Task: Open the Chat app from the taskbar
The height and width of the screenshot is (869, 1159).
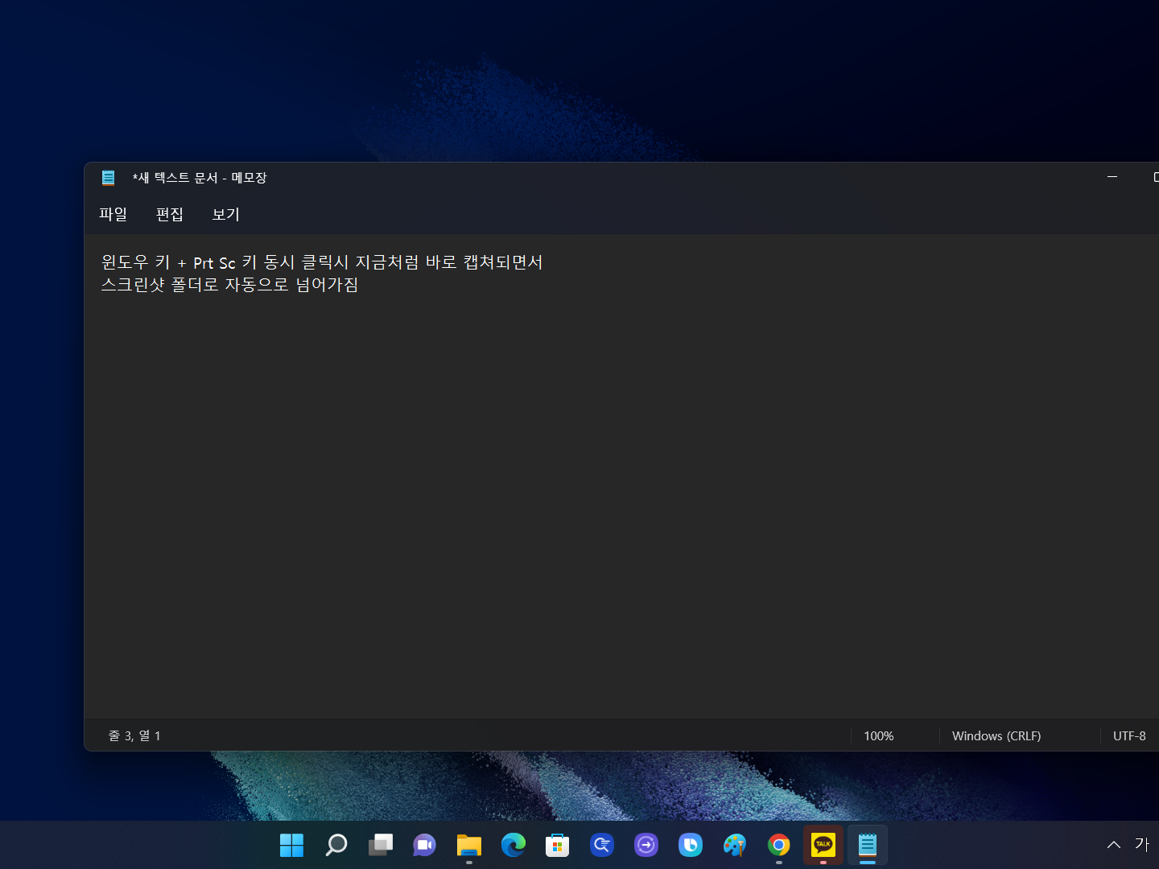Action: pyautogui.click(x=424, y=845)
